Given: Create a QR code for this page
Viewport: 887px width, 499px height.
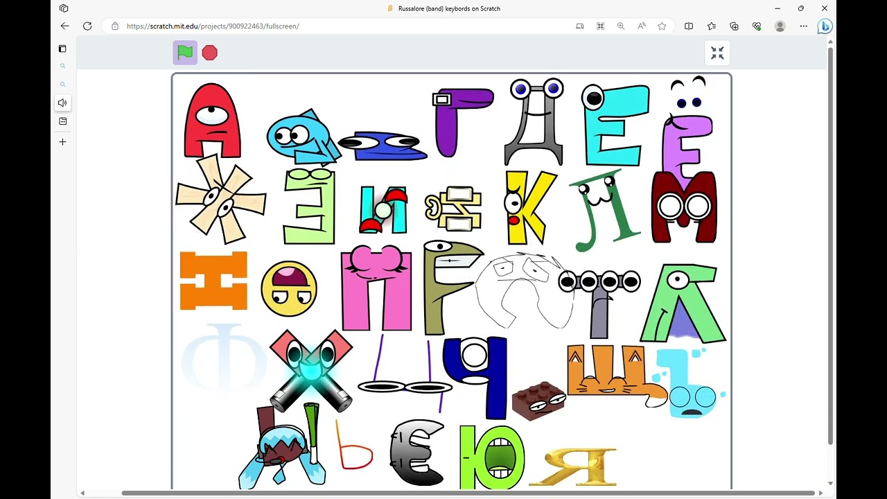Looking at the screenshot, I should pos(601,26).
